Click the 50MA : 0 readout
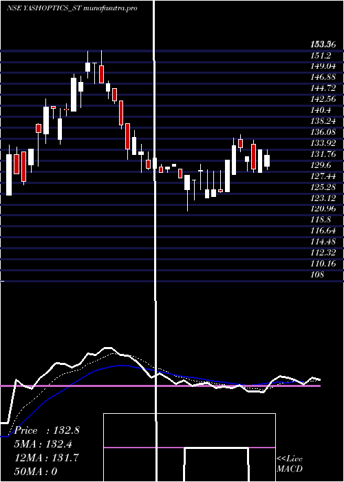The width and height of the screenshot is (344, 482). click(36, 472)
